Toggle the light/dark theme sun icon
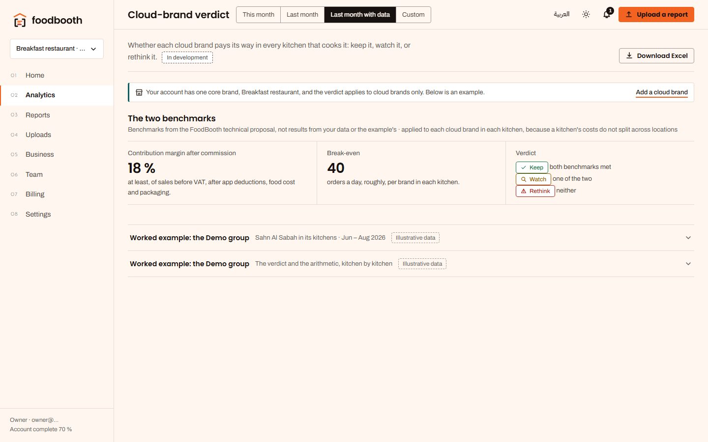Viewport: 708px width, 442px height. pyautogui.click(x=586, y=15)
